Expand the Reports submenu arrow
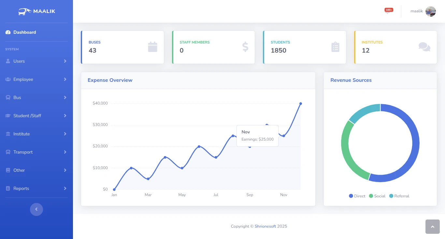Viewport: 445px width, 239px height. pyautogui.click(x=65, y=188)
